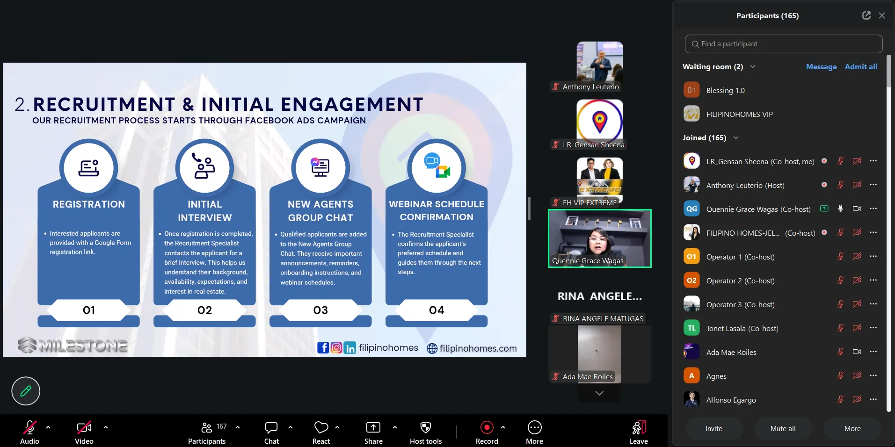Toggle microphone for Anthony Leuterio in list
Screen dimensions: 895x447
click(841, 185)
